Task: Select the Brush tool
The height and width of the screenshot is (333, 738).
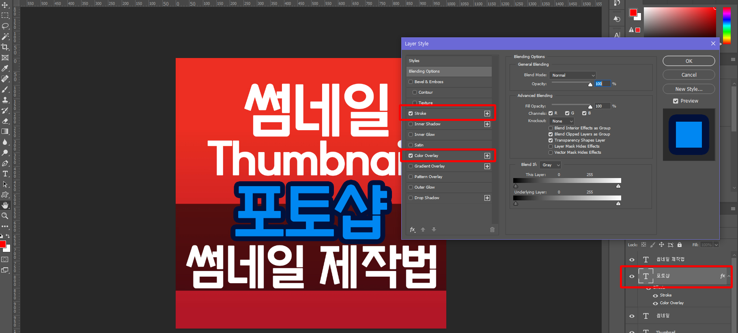Action: 5,89
